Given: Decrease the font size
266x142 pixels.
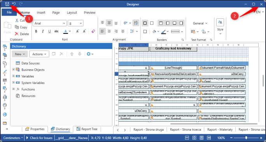Looking at the screenshot, I should tap(84, 31).
